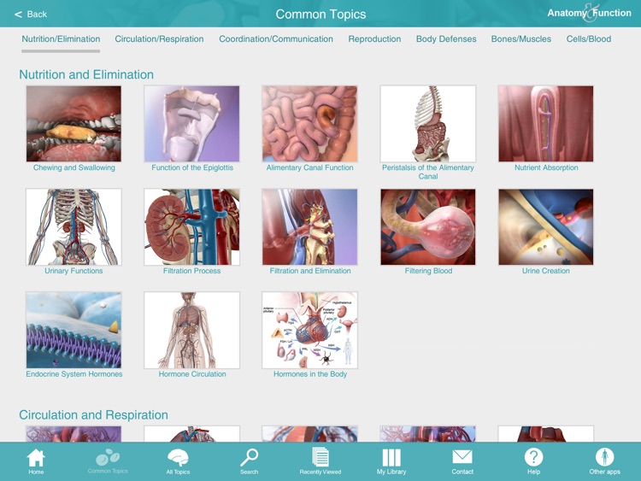Click the Urine Creation caption link
The image size is (641, 481).
point(546,271)
